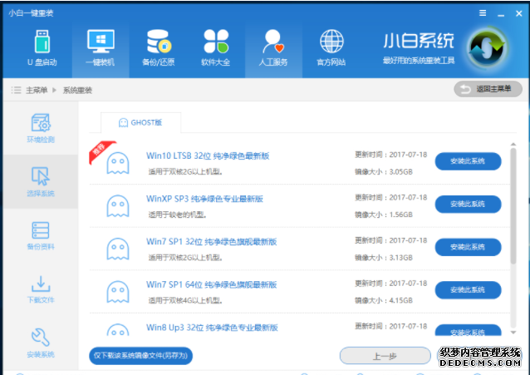
Task: Visit 官方网站 globe icon
Action: point(331,48)
